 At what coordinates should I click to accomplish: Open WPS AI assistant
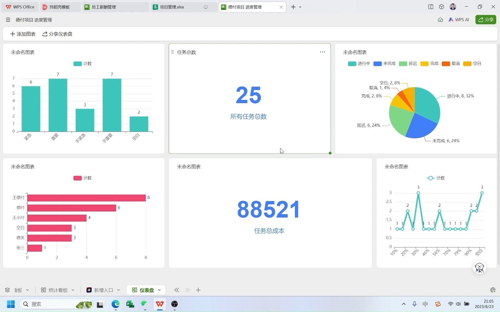459,20
